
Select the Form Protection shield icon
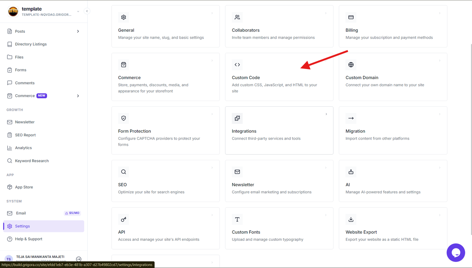(123, 118)
